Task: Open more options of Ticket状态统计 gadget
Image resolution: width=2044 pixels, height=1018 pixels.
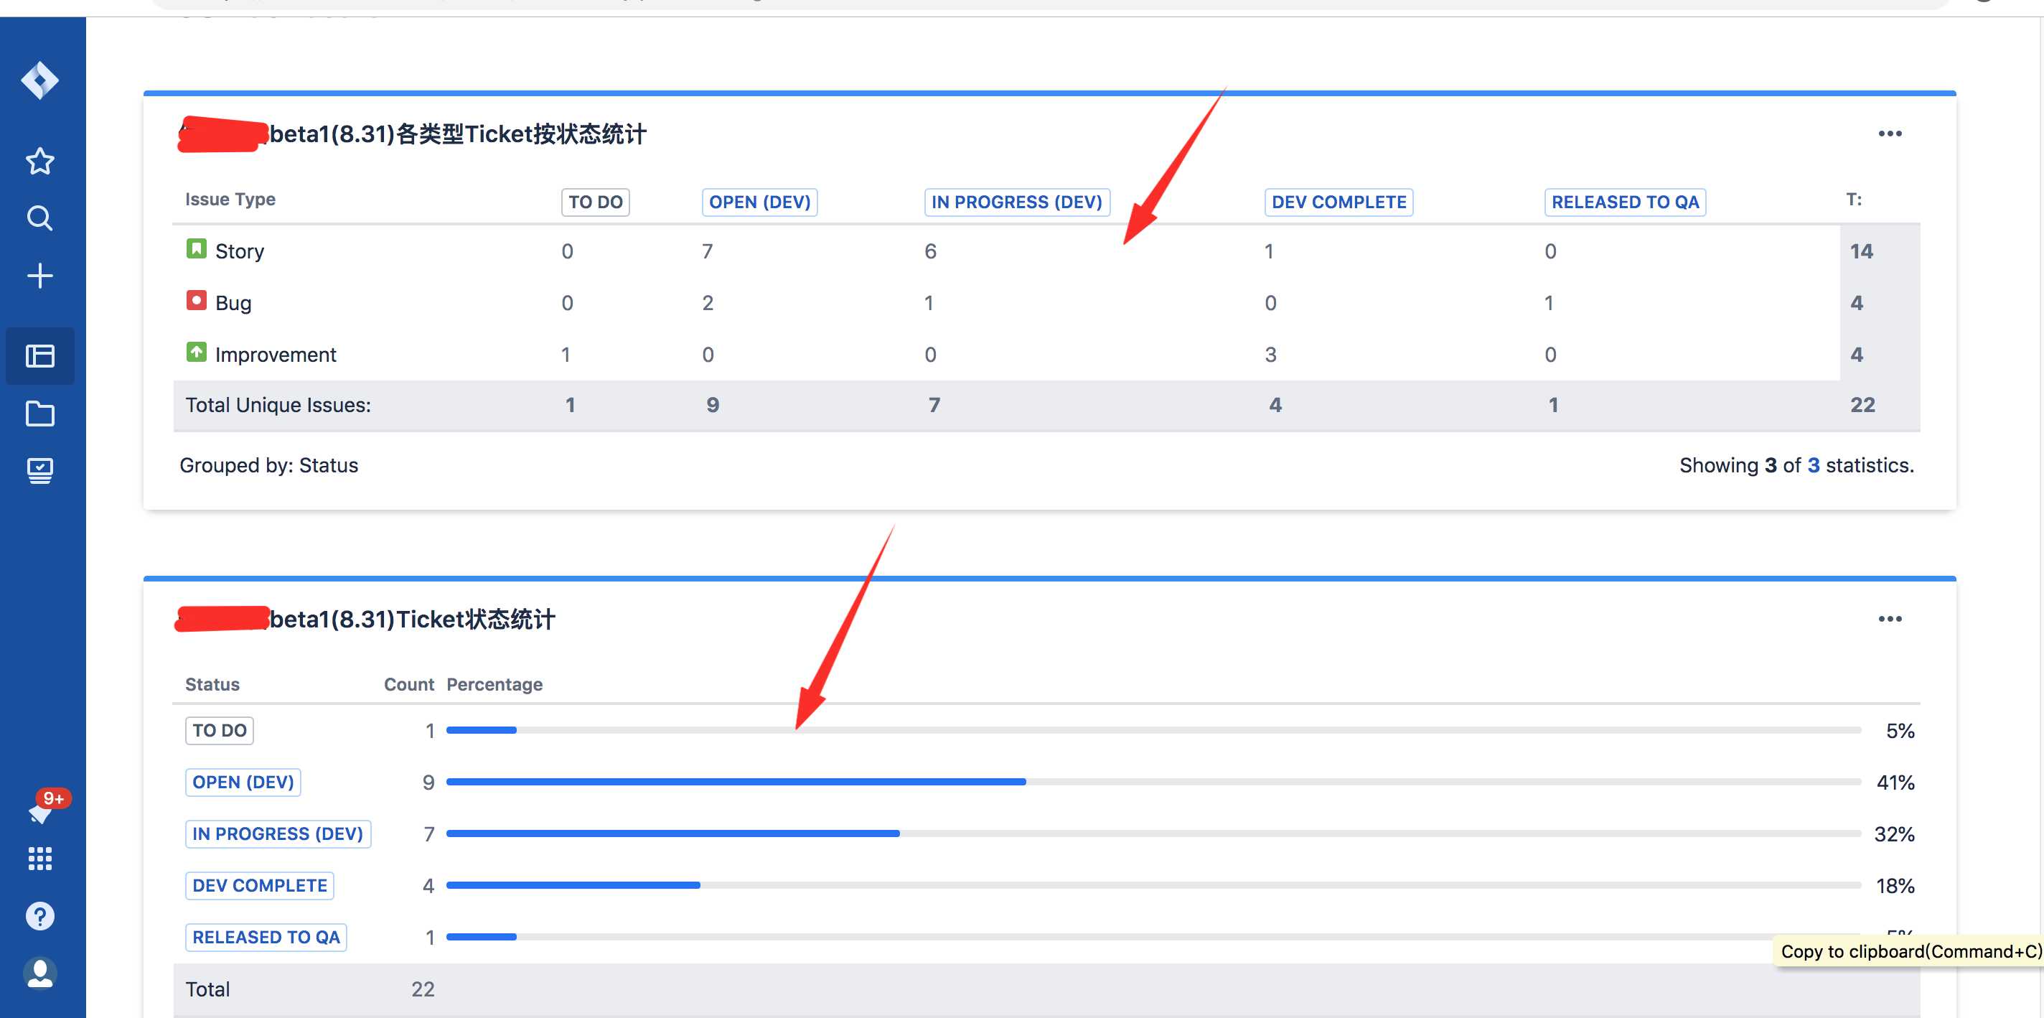Action: pyautogui.click(x=1890, y=619)
